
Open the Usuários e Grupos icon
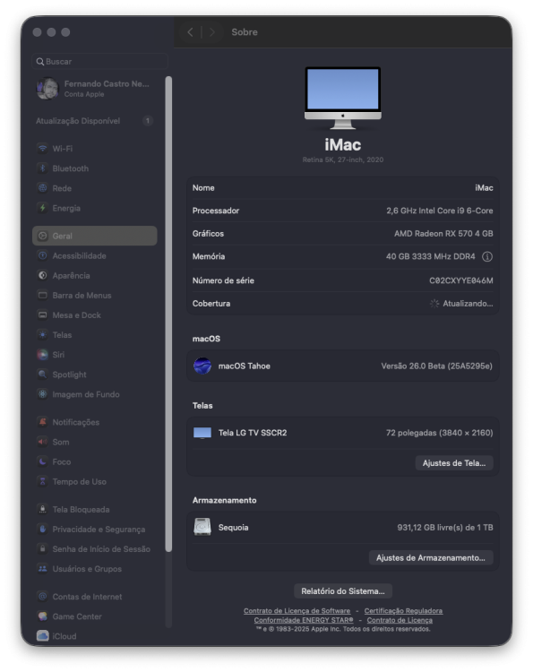pos(42,569)
